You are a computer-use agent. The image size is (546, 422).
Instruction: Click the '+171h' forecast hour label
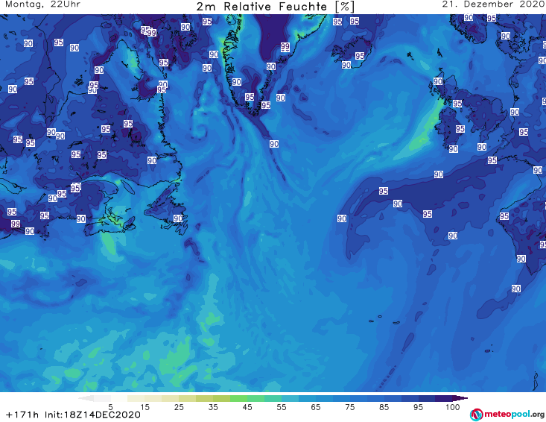[22, 415]
